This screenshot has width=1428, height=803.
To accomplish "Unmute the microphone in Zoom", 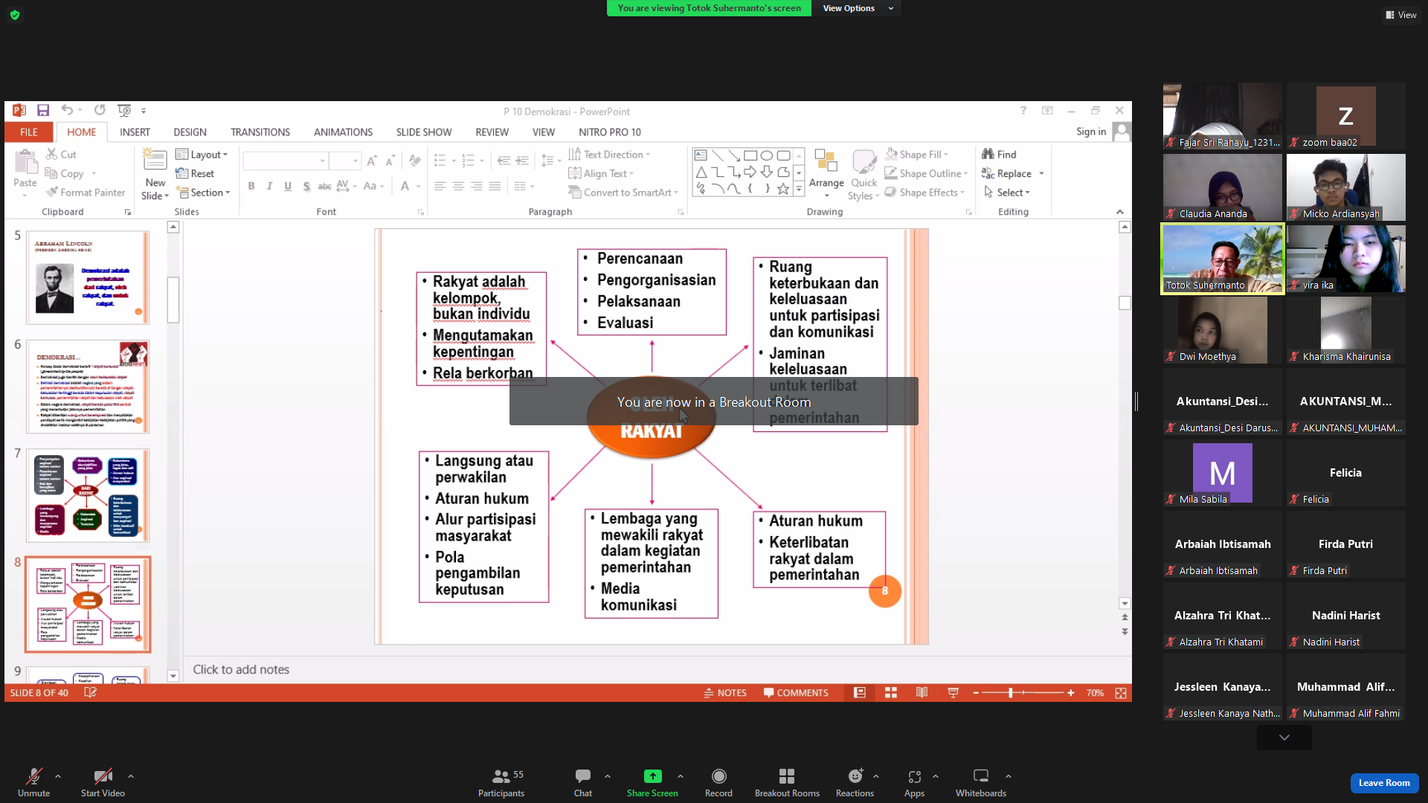I will (33, 783).
